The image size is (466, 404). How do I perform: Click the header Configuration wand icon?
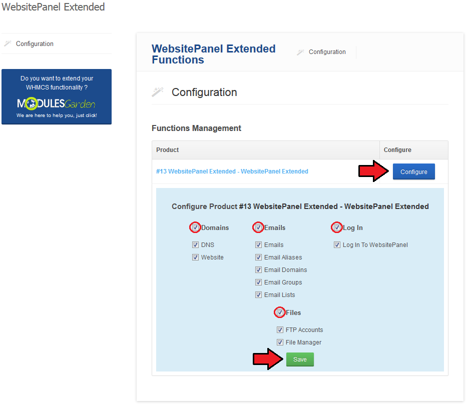(300, 52)
